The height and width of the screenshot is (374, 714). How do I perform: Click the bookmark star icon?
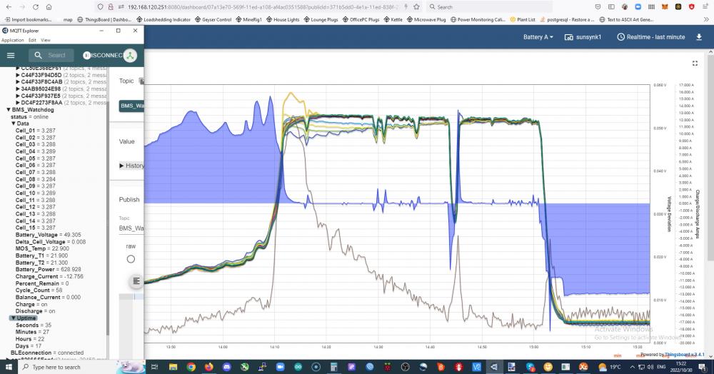click(x=416, y=7)
